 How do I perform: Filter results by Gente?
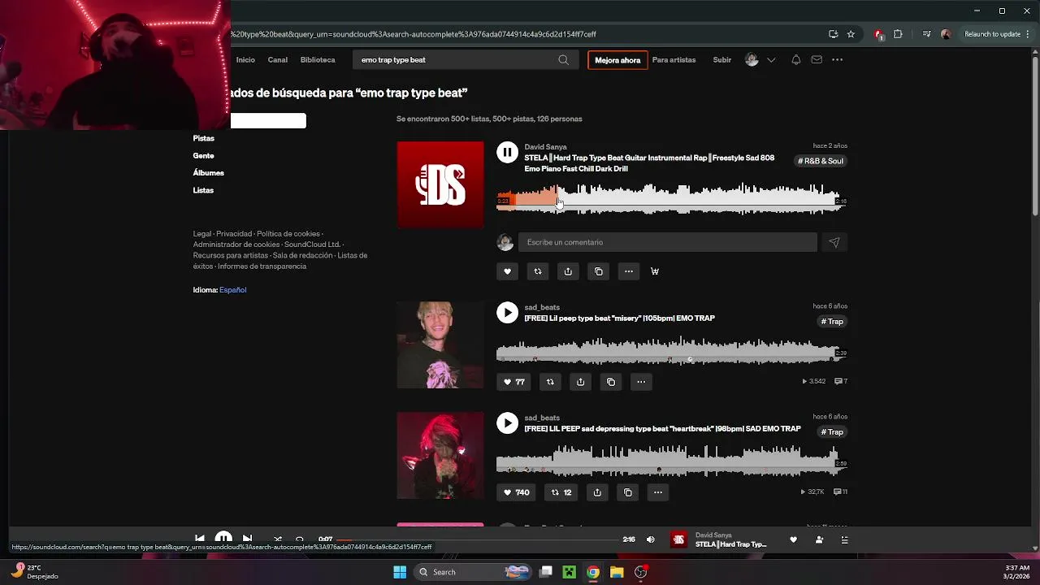[x=204, y=156]
